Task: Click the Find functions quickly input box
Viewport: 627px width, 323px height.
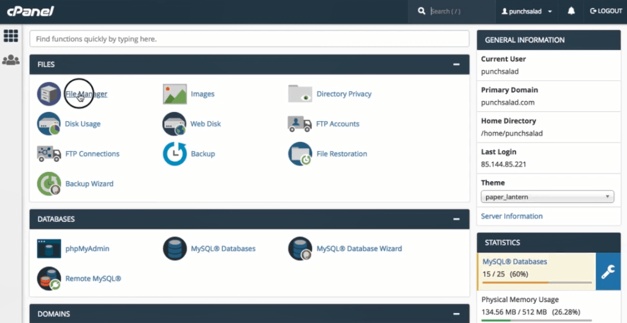Action: coord(249,39)
